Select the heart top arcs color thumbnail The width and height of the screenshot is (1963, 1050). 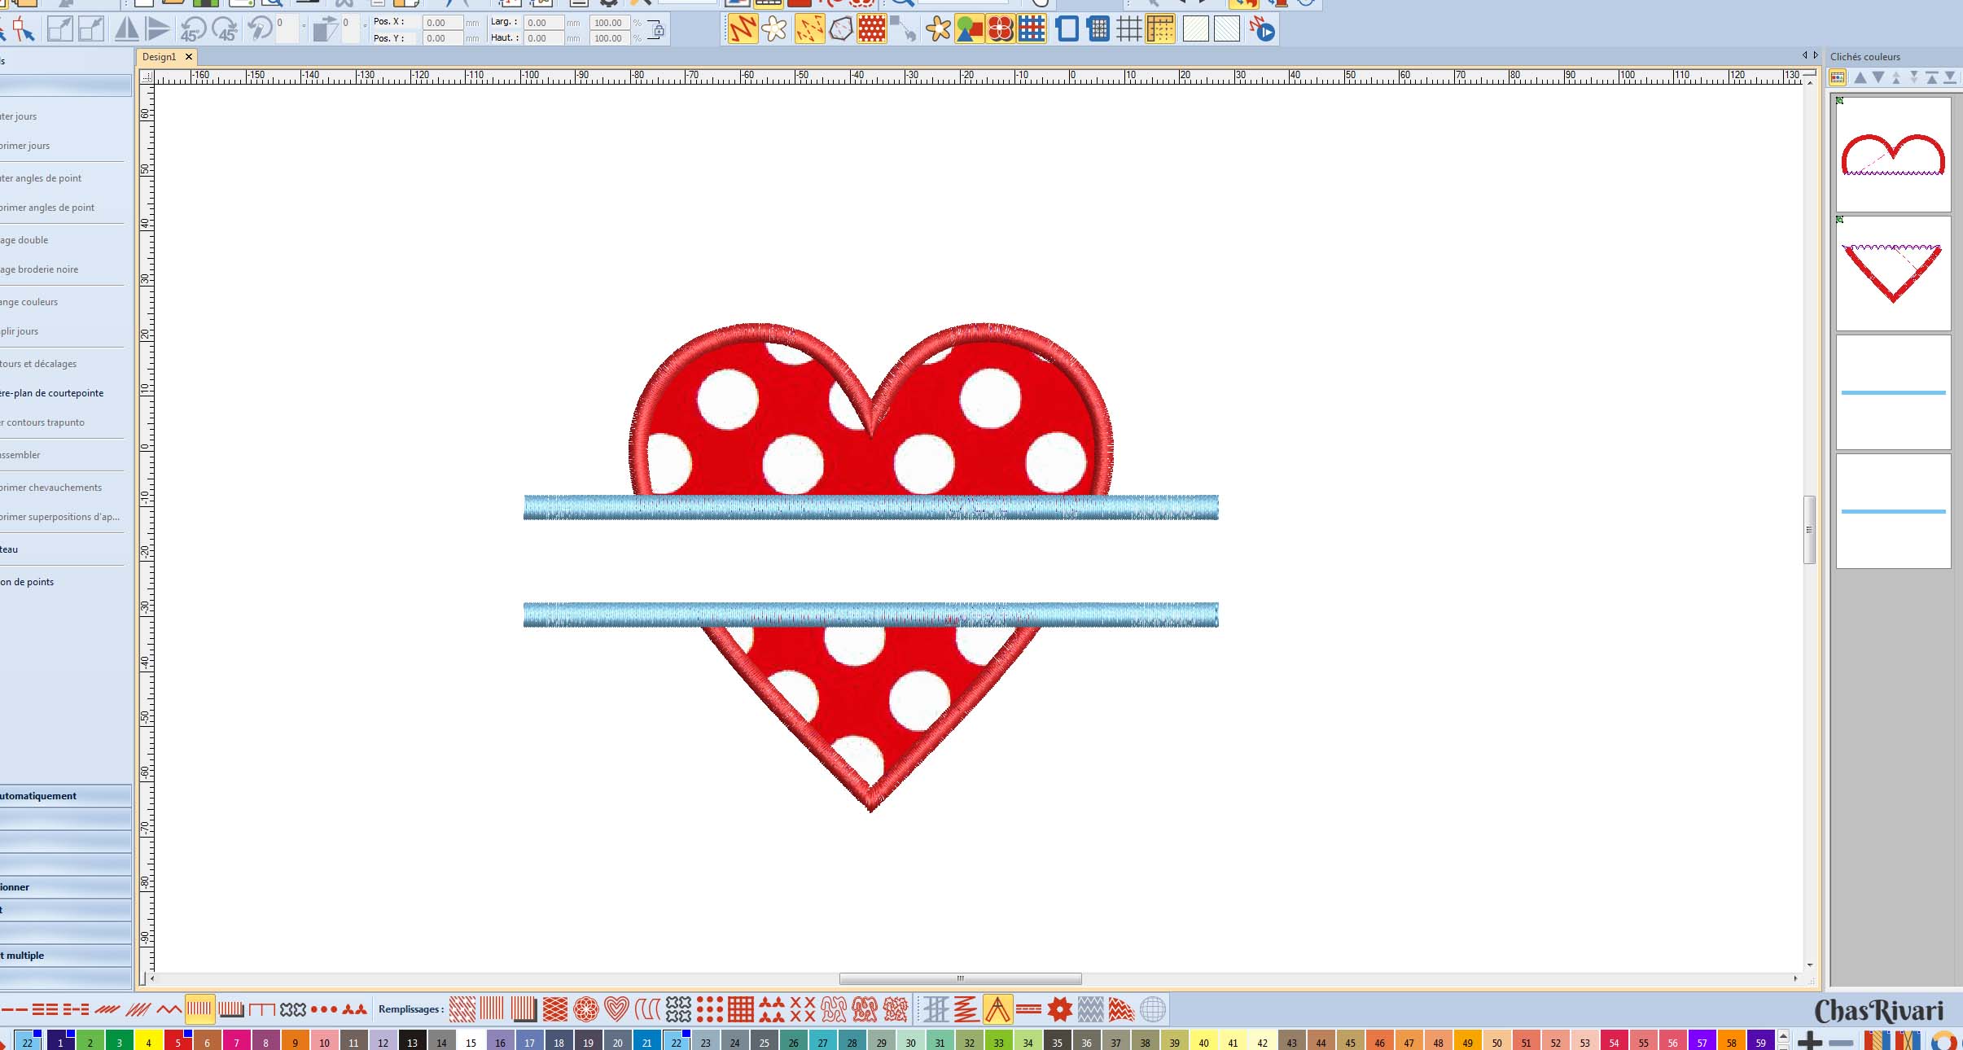[x=1894, y=155]
